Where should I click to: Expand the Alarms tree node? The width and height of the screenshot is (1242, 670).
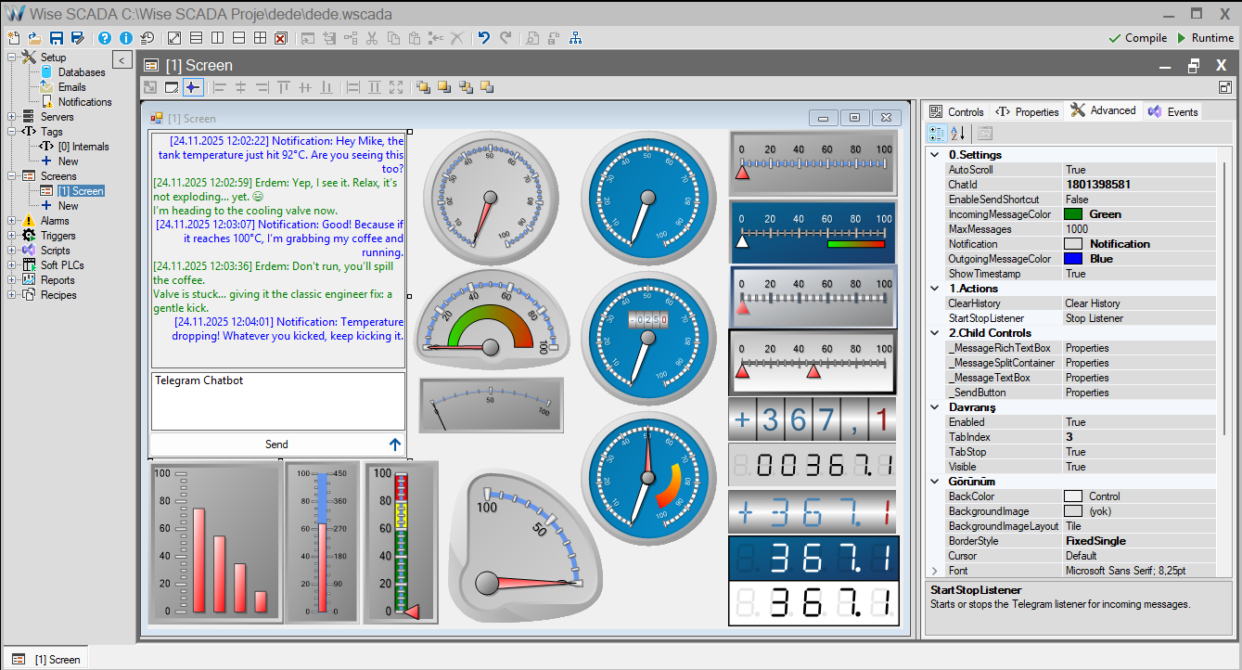coord(12,221)
